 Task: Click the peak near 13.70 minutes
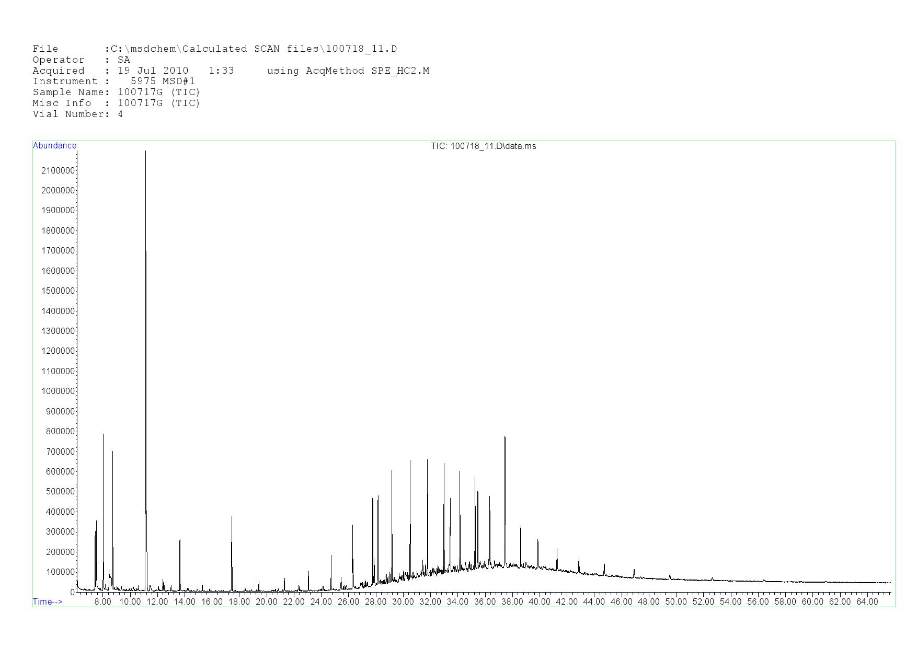[x=180, y=541]
